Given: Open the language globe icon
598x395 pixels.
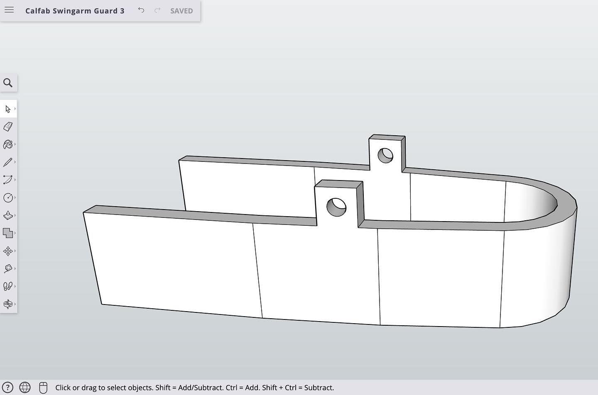Looking at the screenshot, I should pos(25,388).
